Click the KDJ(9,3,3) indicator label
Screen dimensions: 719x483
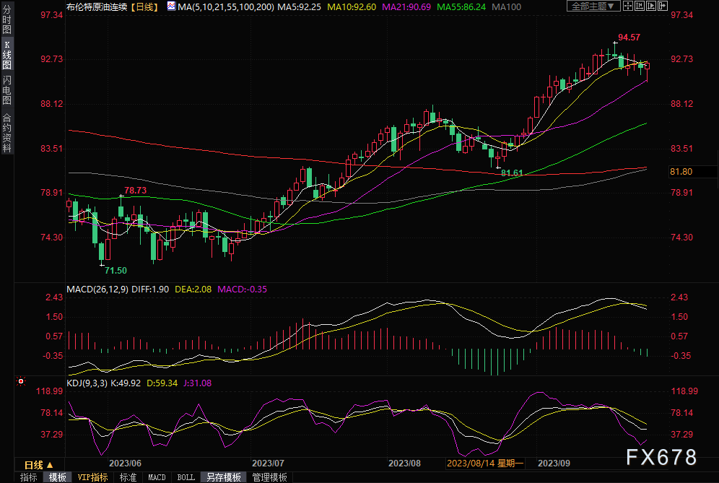[87, 383]
